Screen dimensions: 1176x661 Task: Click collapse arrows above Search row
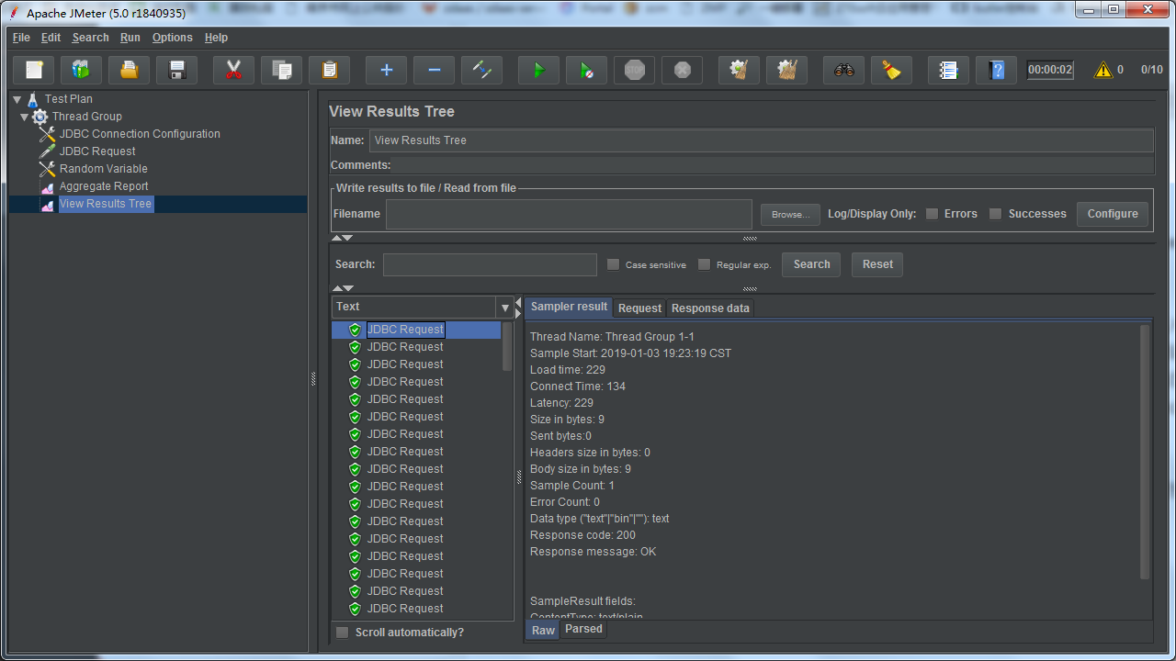pos(342,238)
